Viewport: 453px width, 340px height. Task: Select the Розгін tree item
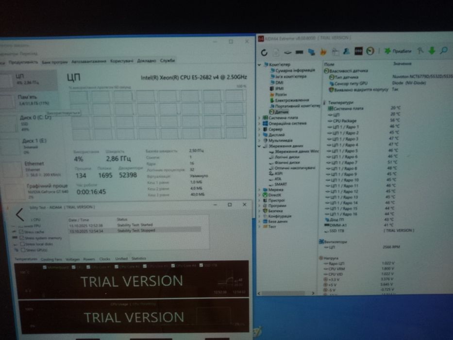(278, 94)
